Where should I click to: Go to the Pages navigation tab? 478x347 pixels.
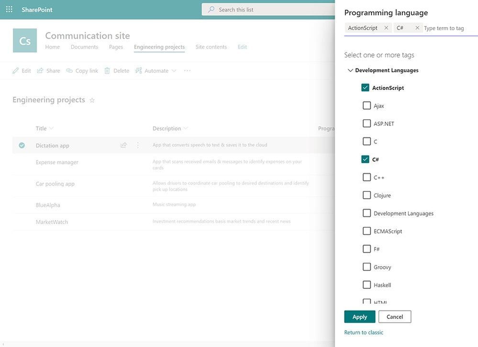point(116,47)
